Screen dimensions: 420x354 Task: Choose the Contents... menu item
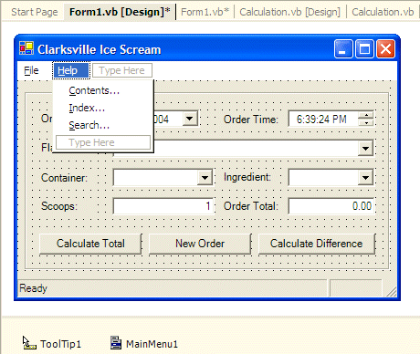(94, 90)
